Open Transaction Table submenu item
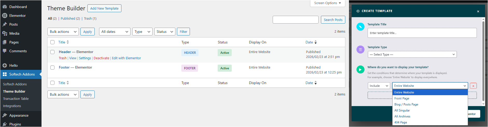This screenshot has height=127, width=488. (16, 99)
